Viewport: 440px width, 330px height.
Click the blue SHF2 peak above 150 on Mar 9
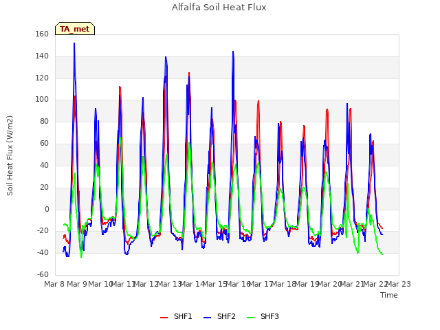point(74,43)
